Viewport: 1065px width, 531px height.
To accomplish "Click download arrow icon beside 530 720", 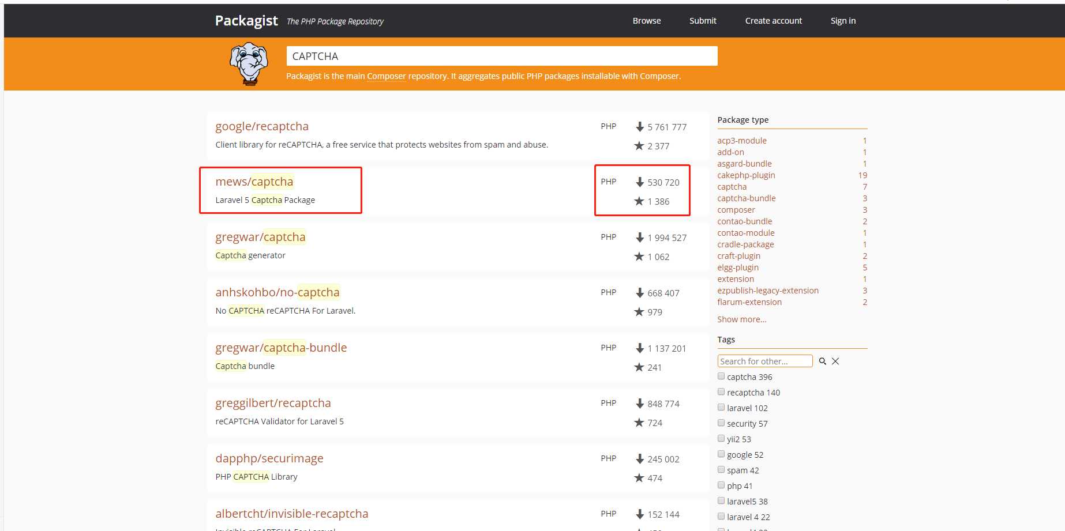I will [x=640, y=182].
